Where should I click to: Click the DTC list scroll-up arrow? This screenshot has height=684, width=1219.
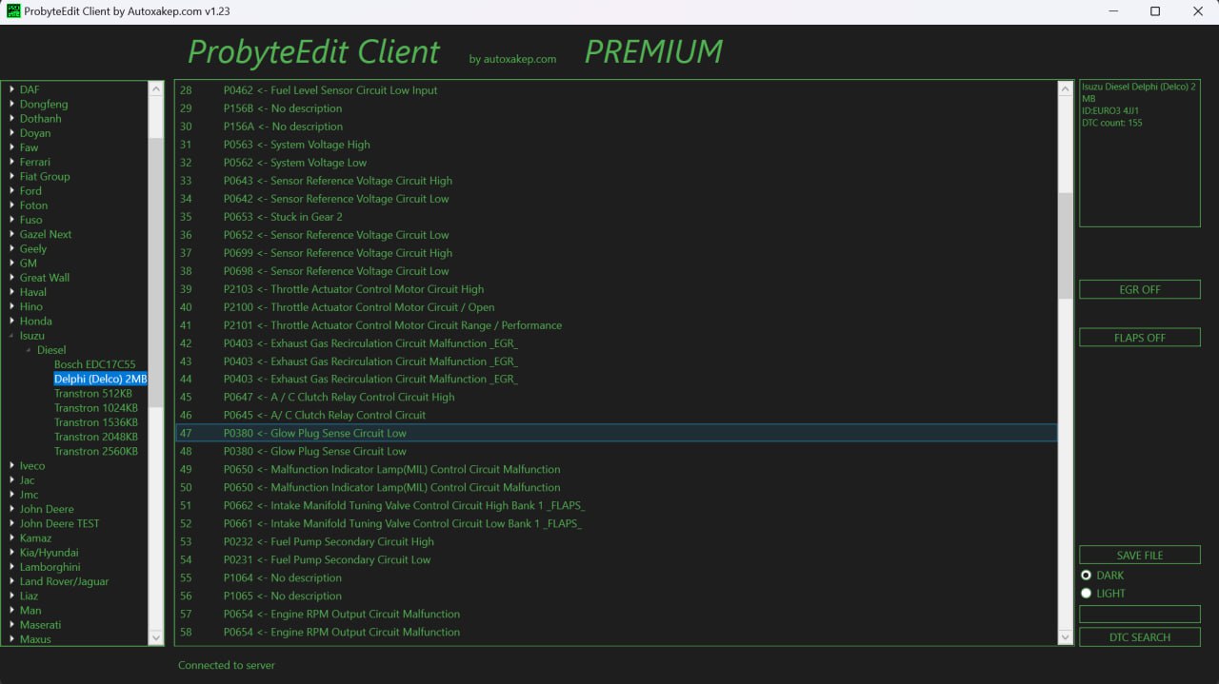coord(1066,89)
